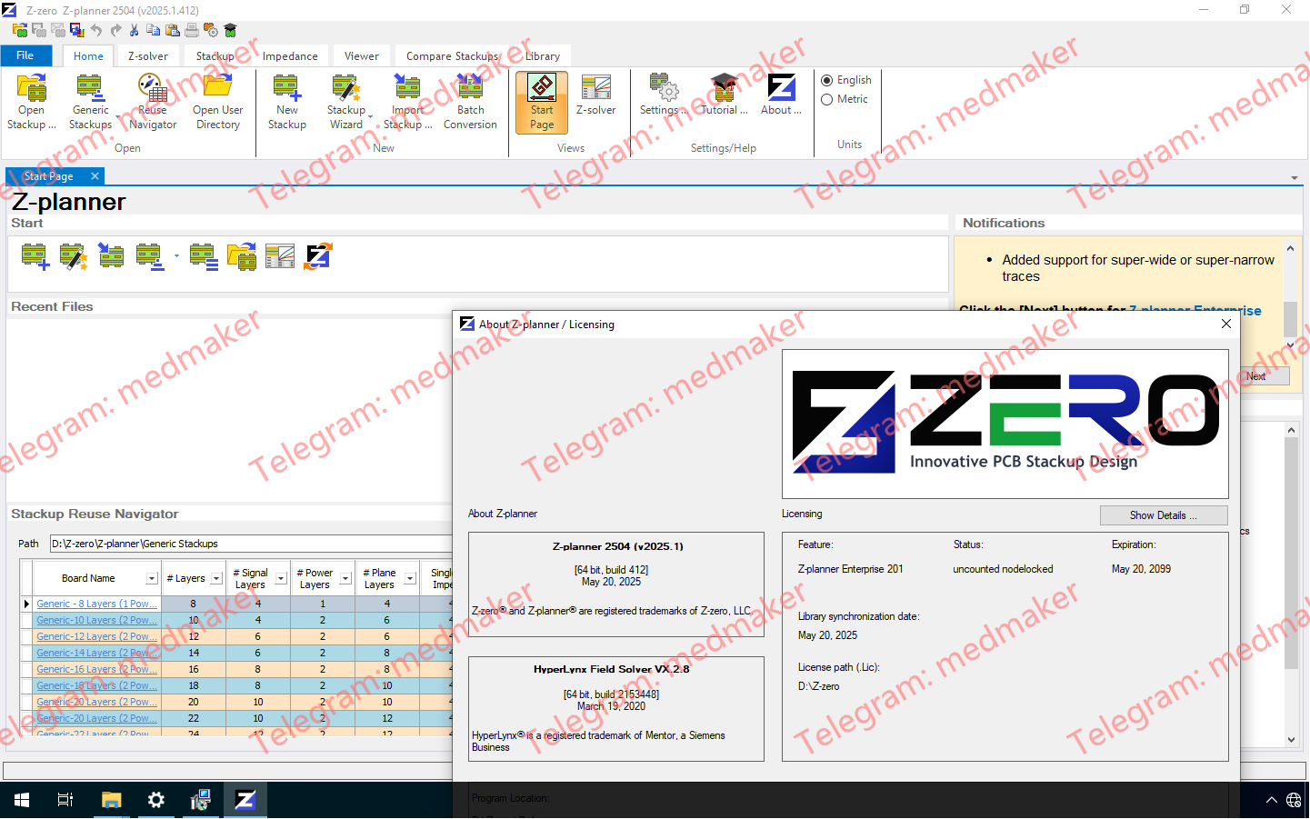Toggle the Start Page highlighted button
The height and width of the screenshot is (819, 1310).
(541, 100)
